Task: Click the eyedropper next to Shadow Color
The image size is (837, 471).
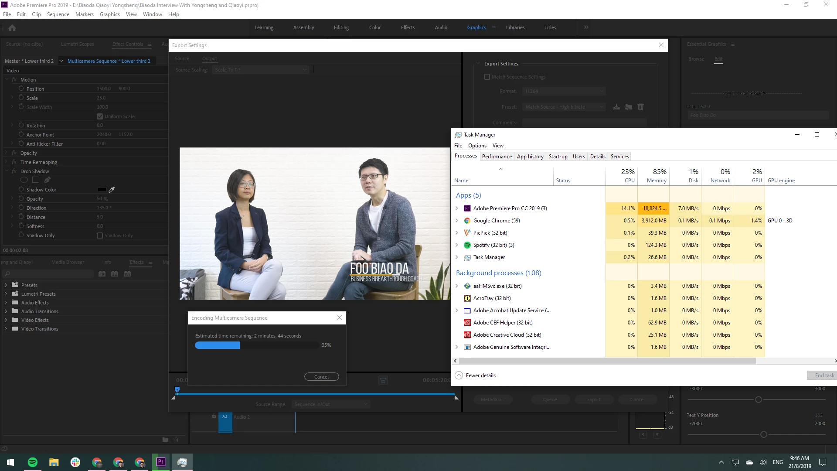Action: click(x=112, y=190)
